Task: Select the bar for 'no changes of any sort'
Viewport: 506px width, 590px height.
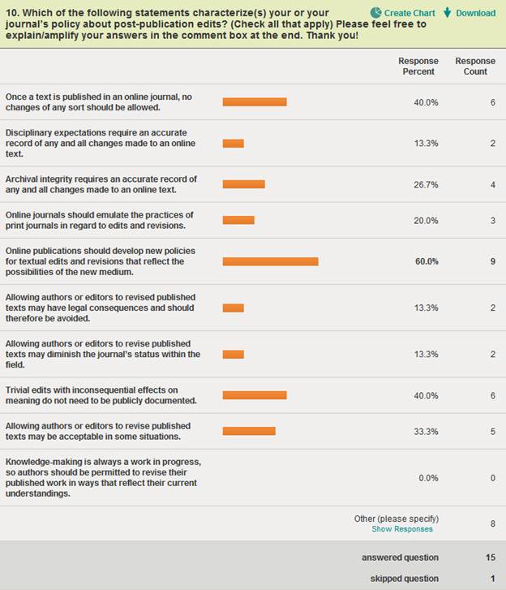Action: [x=255, y=102]
